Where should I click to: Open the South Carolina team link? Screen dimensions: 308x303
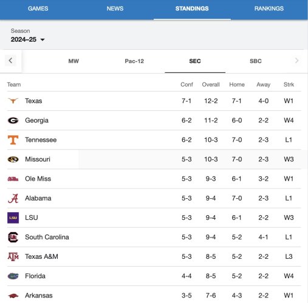[47, 237]
